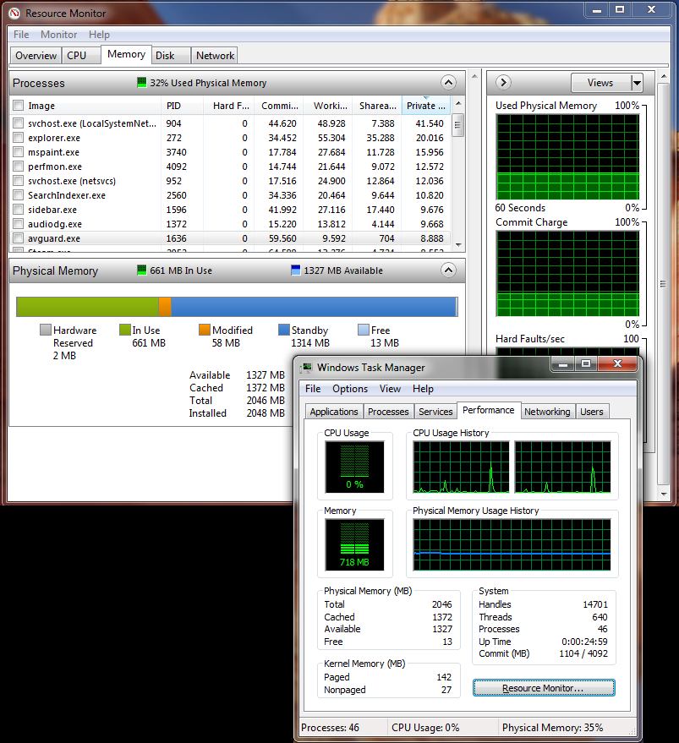
Task: Click the Hardware Reserved legend swatch
Action: (x=46, y=330)
